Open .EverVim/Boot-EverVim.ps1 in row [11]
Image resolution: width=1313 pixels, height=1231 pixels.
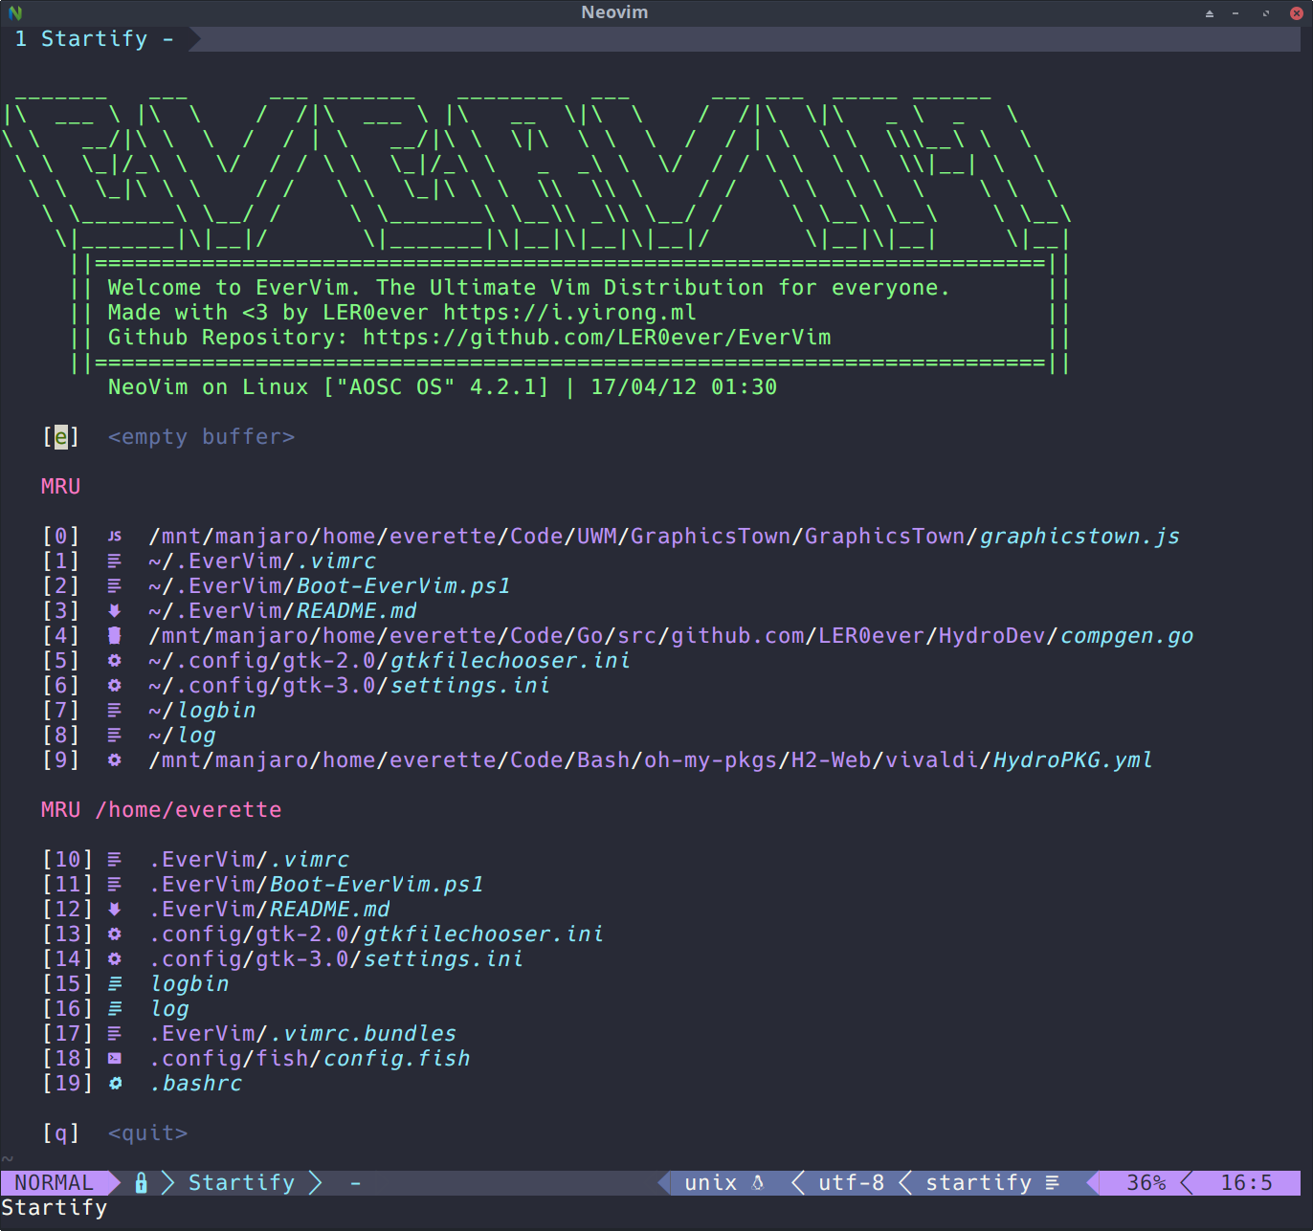(x=317, y=885)
